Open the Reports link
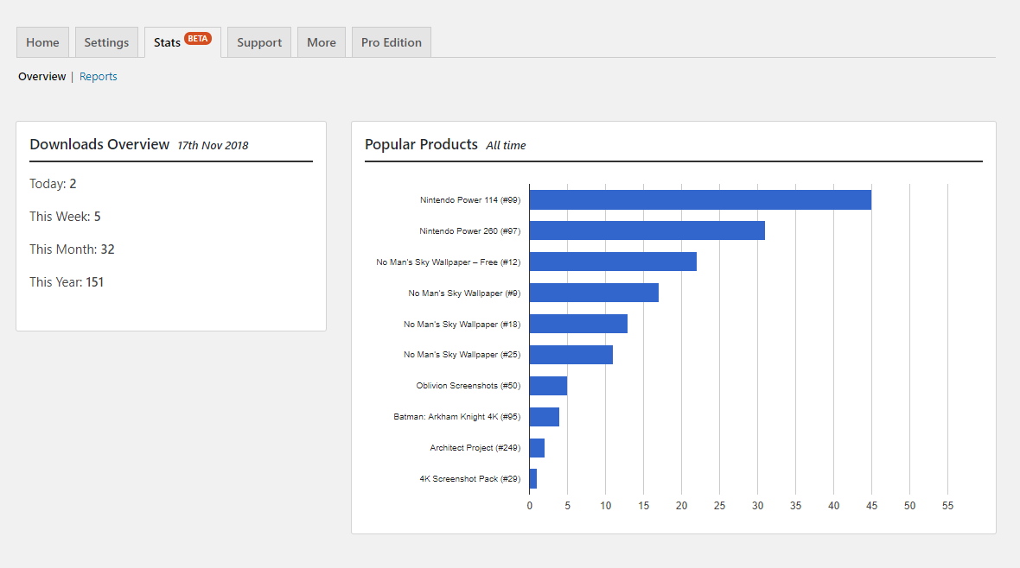Image resolution: width=1020 pixels, height=568 pixels. pos(98,77)
